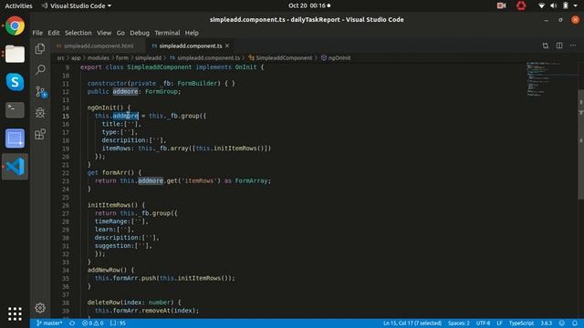This screenshot has height=328, width=584.
Task: Open the Search view in activity bar
Action: 40,69
